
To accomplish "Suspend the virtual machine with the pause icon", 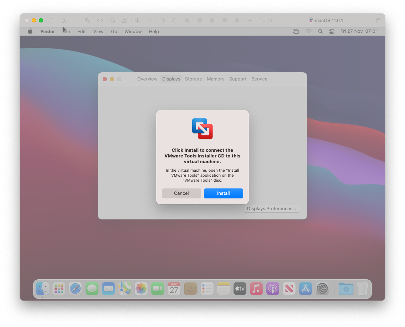I will (x=52, y=20).
